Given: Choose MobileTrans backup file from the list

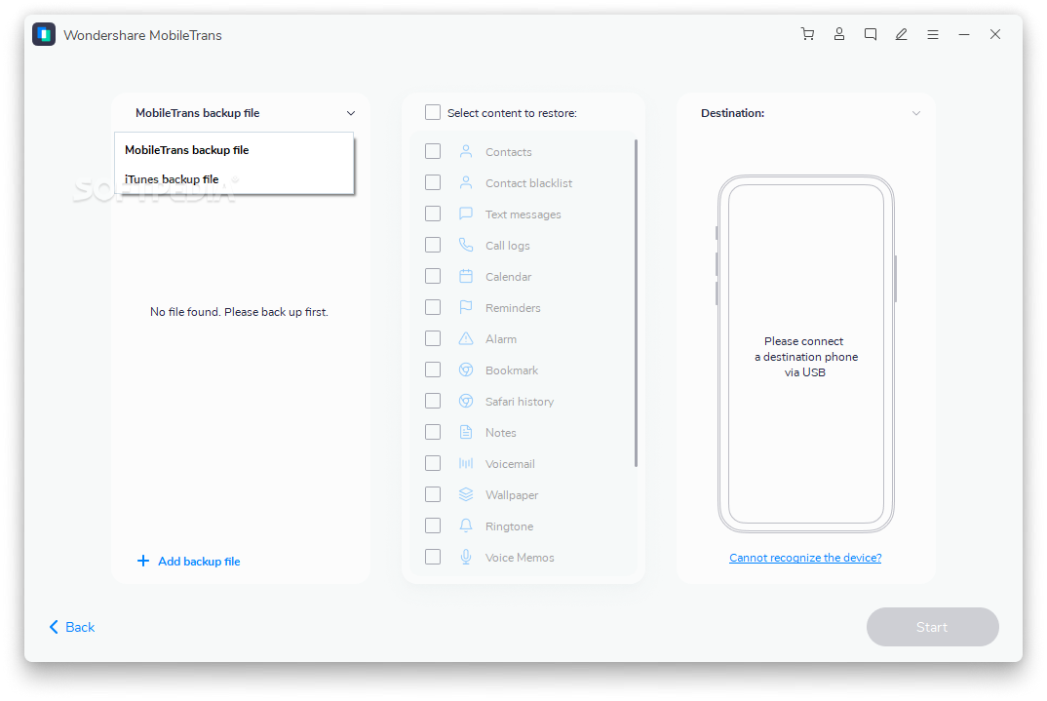Looking at the screenshot, I should [x=234, y=150].
